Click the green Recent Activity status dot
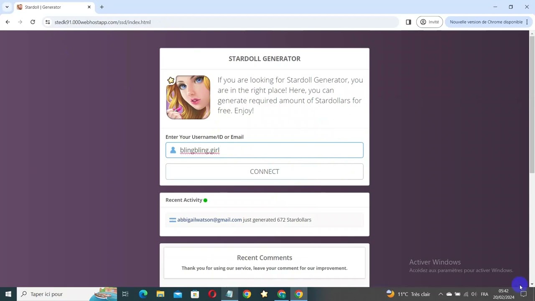This screenshot has height=301, width=535. tap(205, 200)
